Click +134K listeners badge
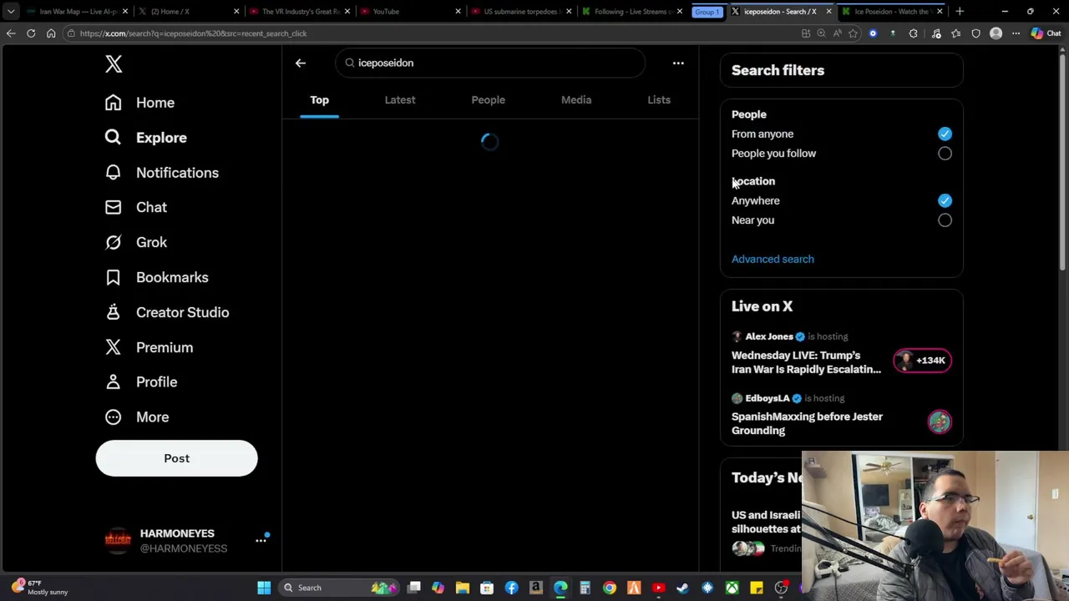This screenshot has width=1069, height=601. (923, 361)
